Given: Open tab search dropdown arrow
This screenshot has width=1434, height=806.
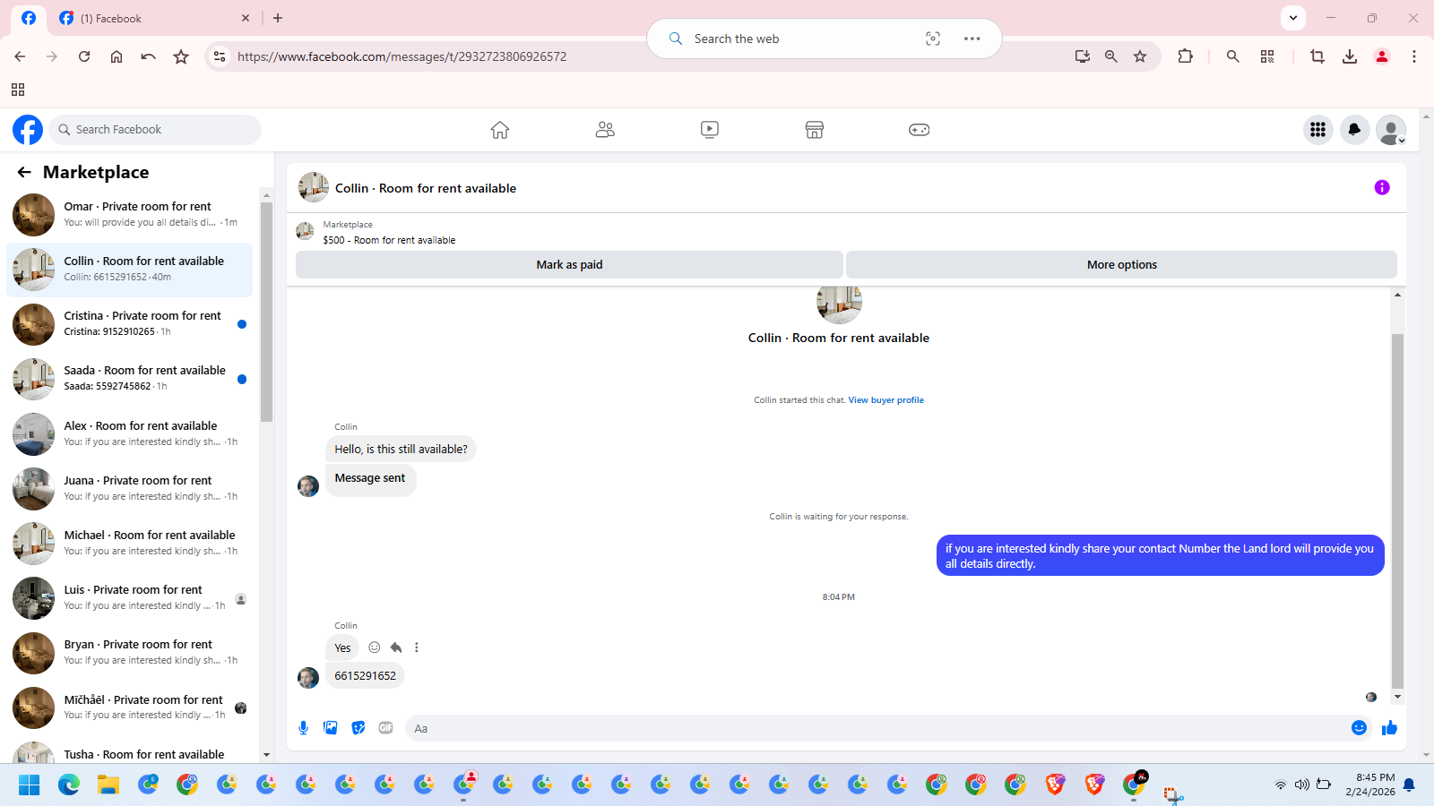Looking at the screenshot, I should [x=1292, y=18].
